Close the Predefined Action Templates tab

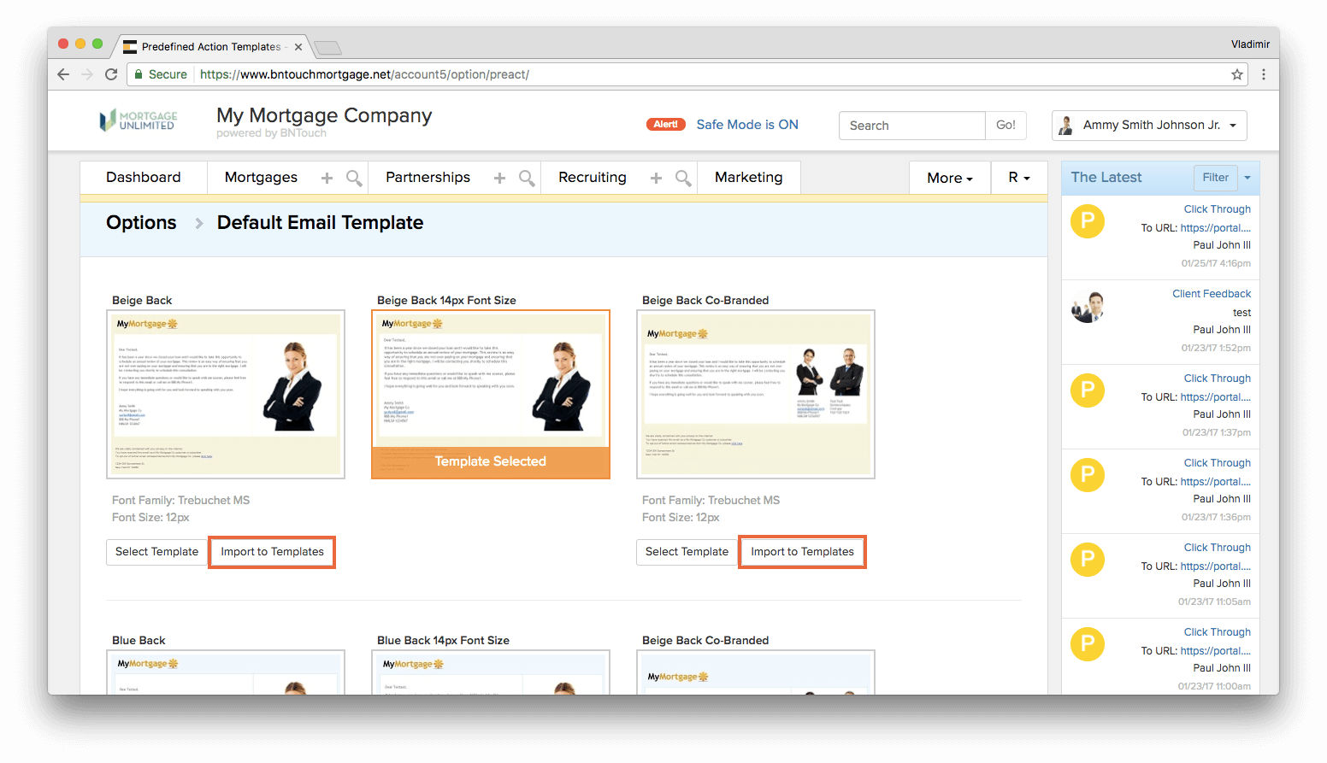point(298,47)
